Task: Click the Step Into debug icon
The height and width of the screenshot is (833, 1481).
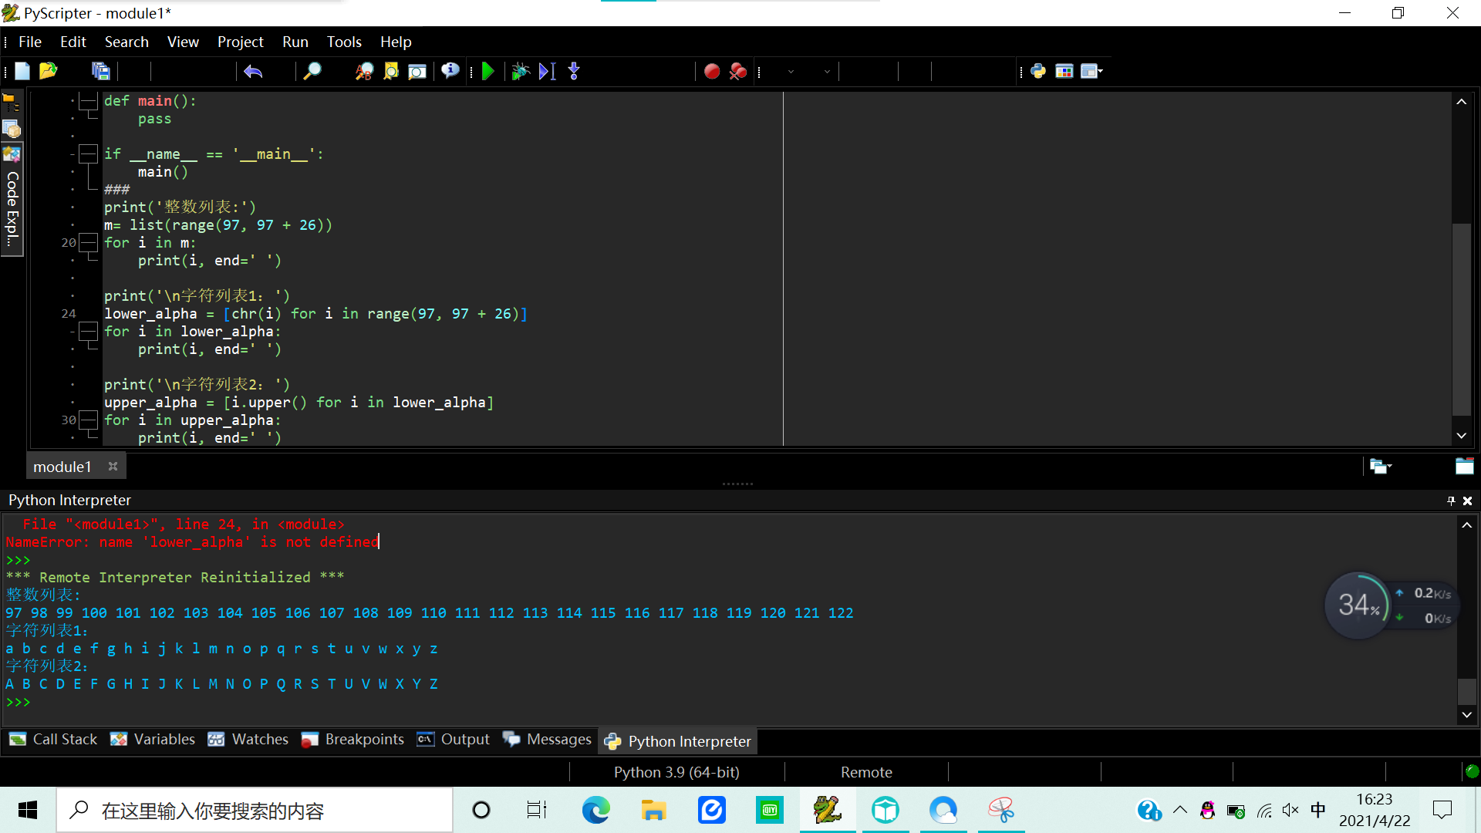Action: (x=574, y=72)
